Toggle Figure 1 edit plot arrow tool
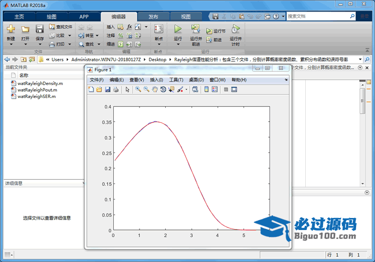This screenshot has height=262, width=375. pos(127,90)
